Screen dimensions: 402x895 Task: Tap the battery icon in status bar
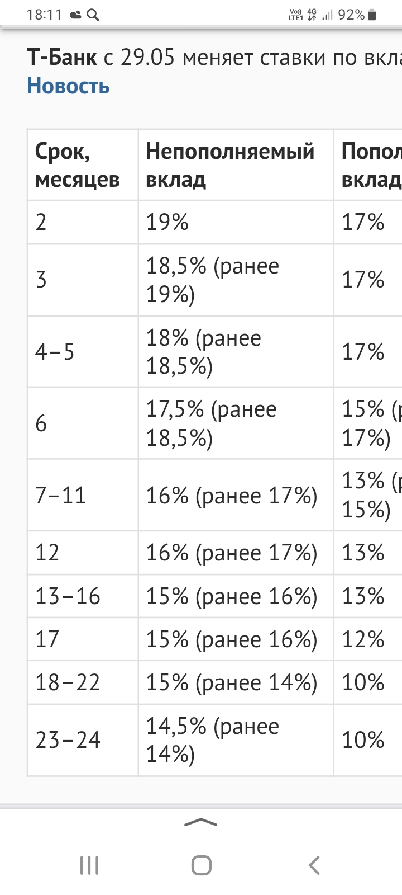(372, 15)
